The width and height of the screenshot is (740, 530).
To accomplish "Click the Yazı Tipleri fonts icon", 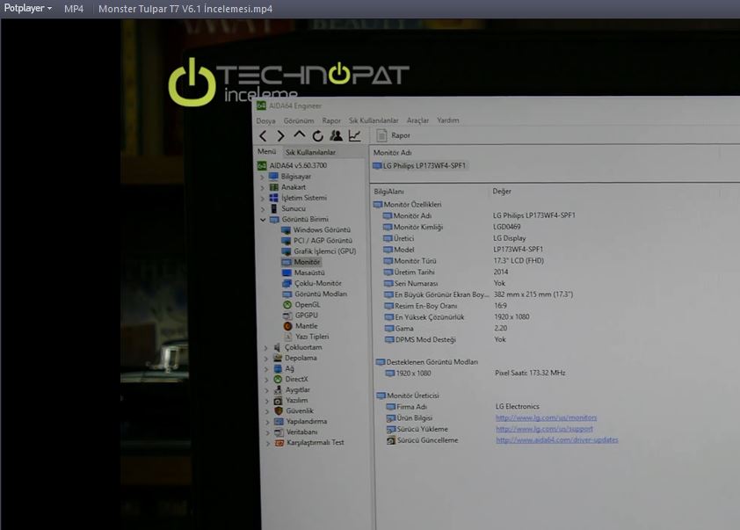I will [288, 337].
